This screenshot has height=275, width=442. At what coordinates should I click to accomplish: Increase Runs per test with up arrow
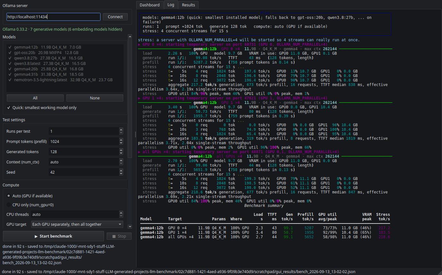121,130
